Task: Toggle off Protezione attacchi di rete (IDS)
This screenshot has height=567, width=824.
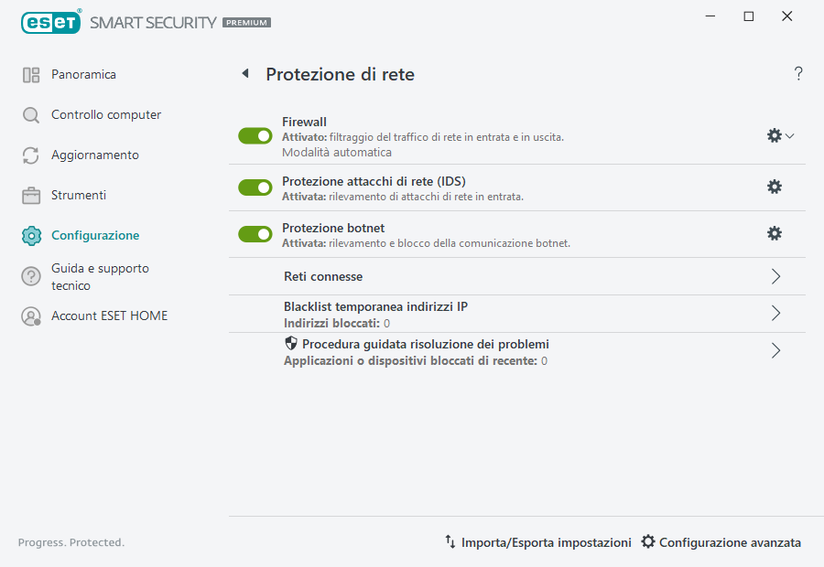Action: point(255,187)
